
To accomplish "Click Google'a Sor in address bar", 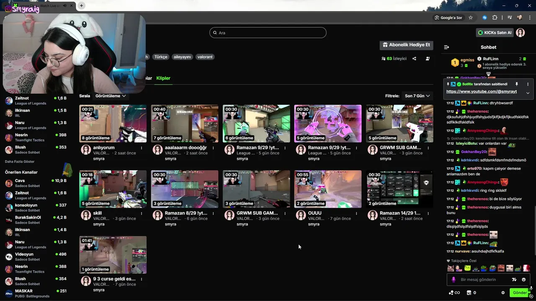I will 448,18.
